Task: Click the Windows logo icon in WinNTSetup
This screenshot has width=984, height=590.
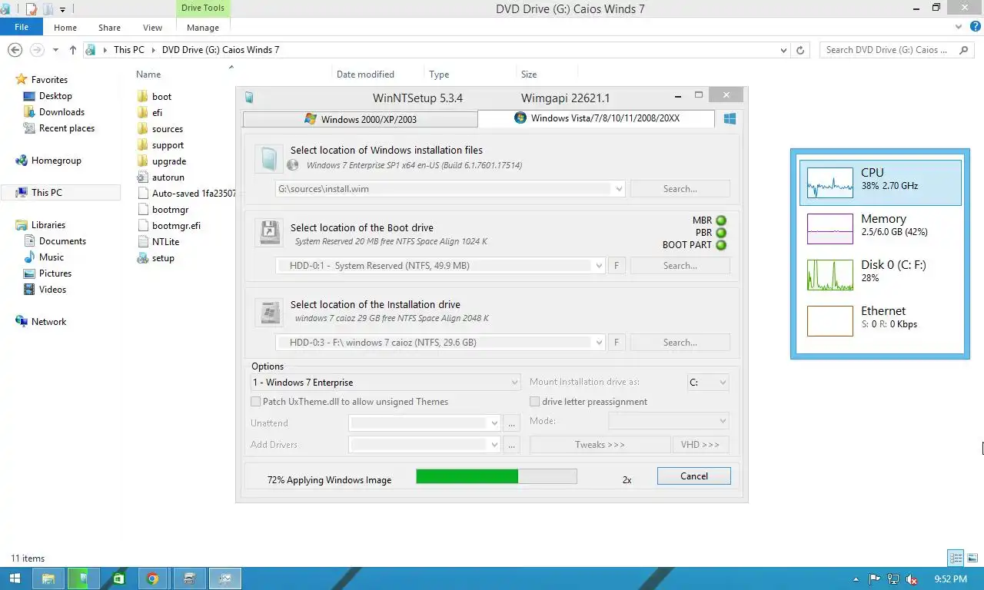Action: pyautogui.click(x=730, y=118)
